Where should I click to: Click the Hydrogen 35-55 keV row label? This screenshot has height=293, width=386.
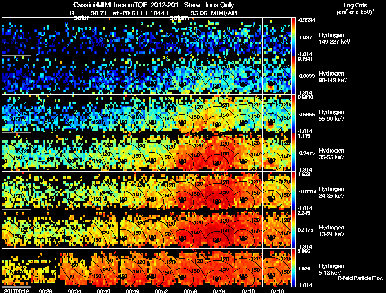331,154
